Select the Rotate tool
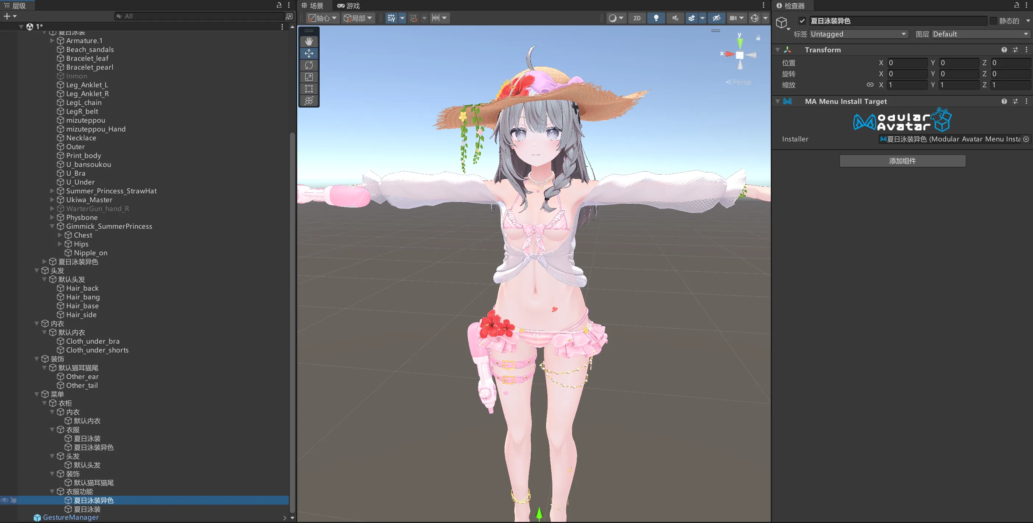Image resolution: width=1033 pixels, height=523 pixels. (309, 65)
